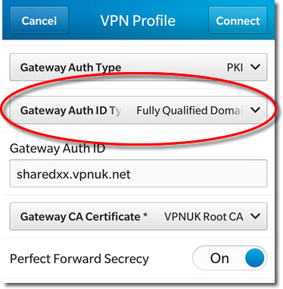Click chevron next to Fully Qualified Domain
The width and height of the screenshot is (283, 289).
255,110
